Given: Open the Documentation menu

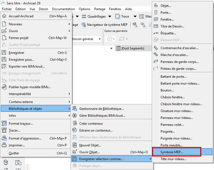Looking at the screenshot, I should point(63,9).
